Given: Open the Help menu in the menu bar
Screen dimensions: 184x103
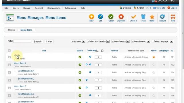Looking at the screenshot, I should coord(83,8).
